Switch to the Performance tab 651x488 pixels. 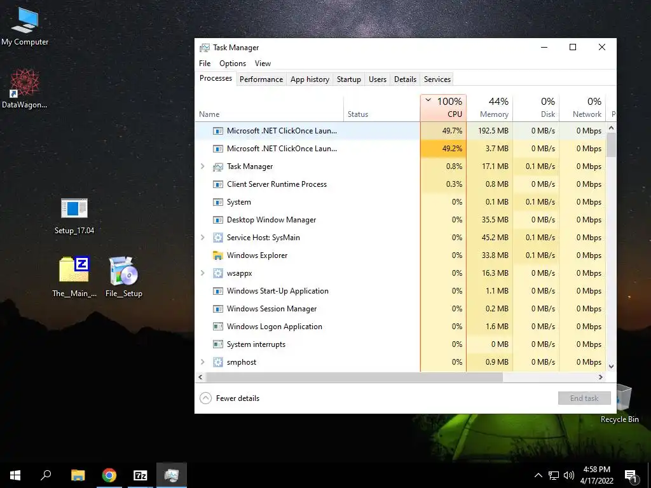[261, 79]
